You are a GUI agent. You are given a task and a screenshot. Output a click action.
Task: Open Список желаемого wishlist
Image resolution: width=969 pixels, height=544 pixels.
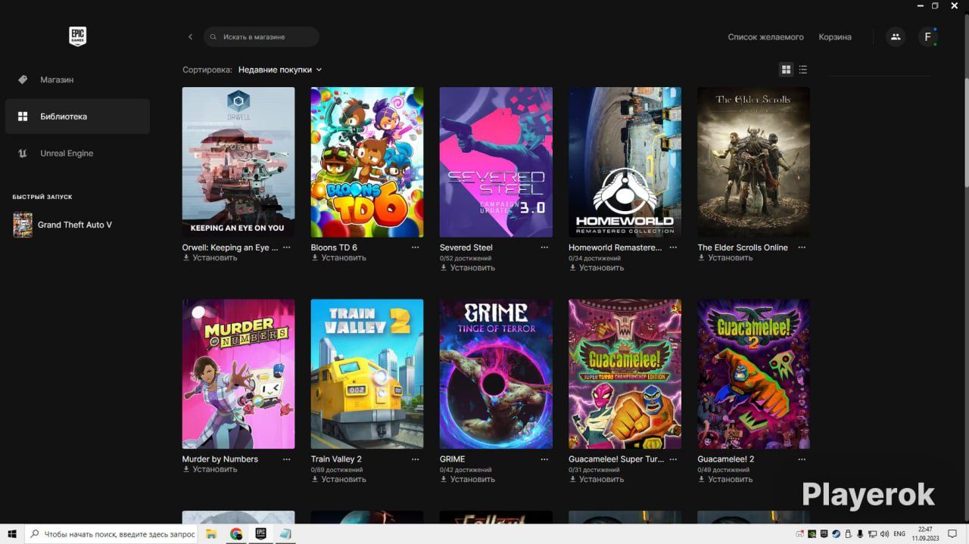pyautogui.click(x=765, y=37)
